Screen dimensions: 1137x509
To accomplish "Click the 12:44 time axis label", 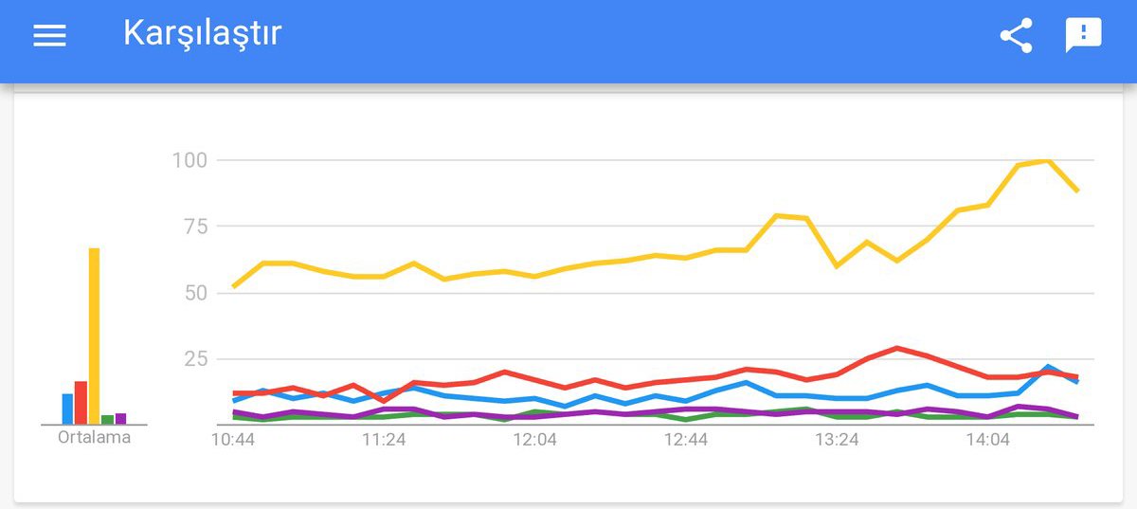I will [x=685, y=440].
